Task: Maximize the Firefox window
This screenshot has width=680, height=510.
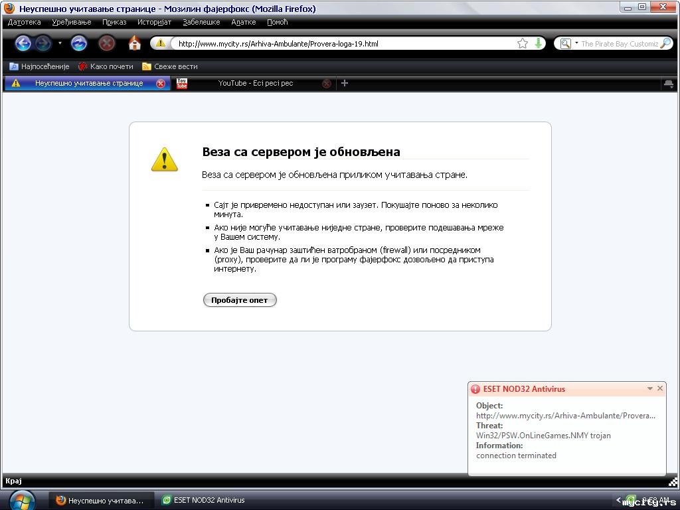Action: [x=642, y=7]
